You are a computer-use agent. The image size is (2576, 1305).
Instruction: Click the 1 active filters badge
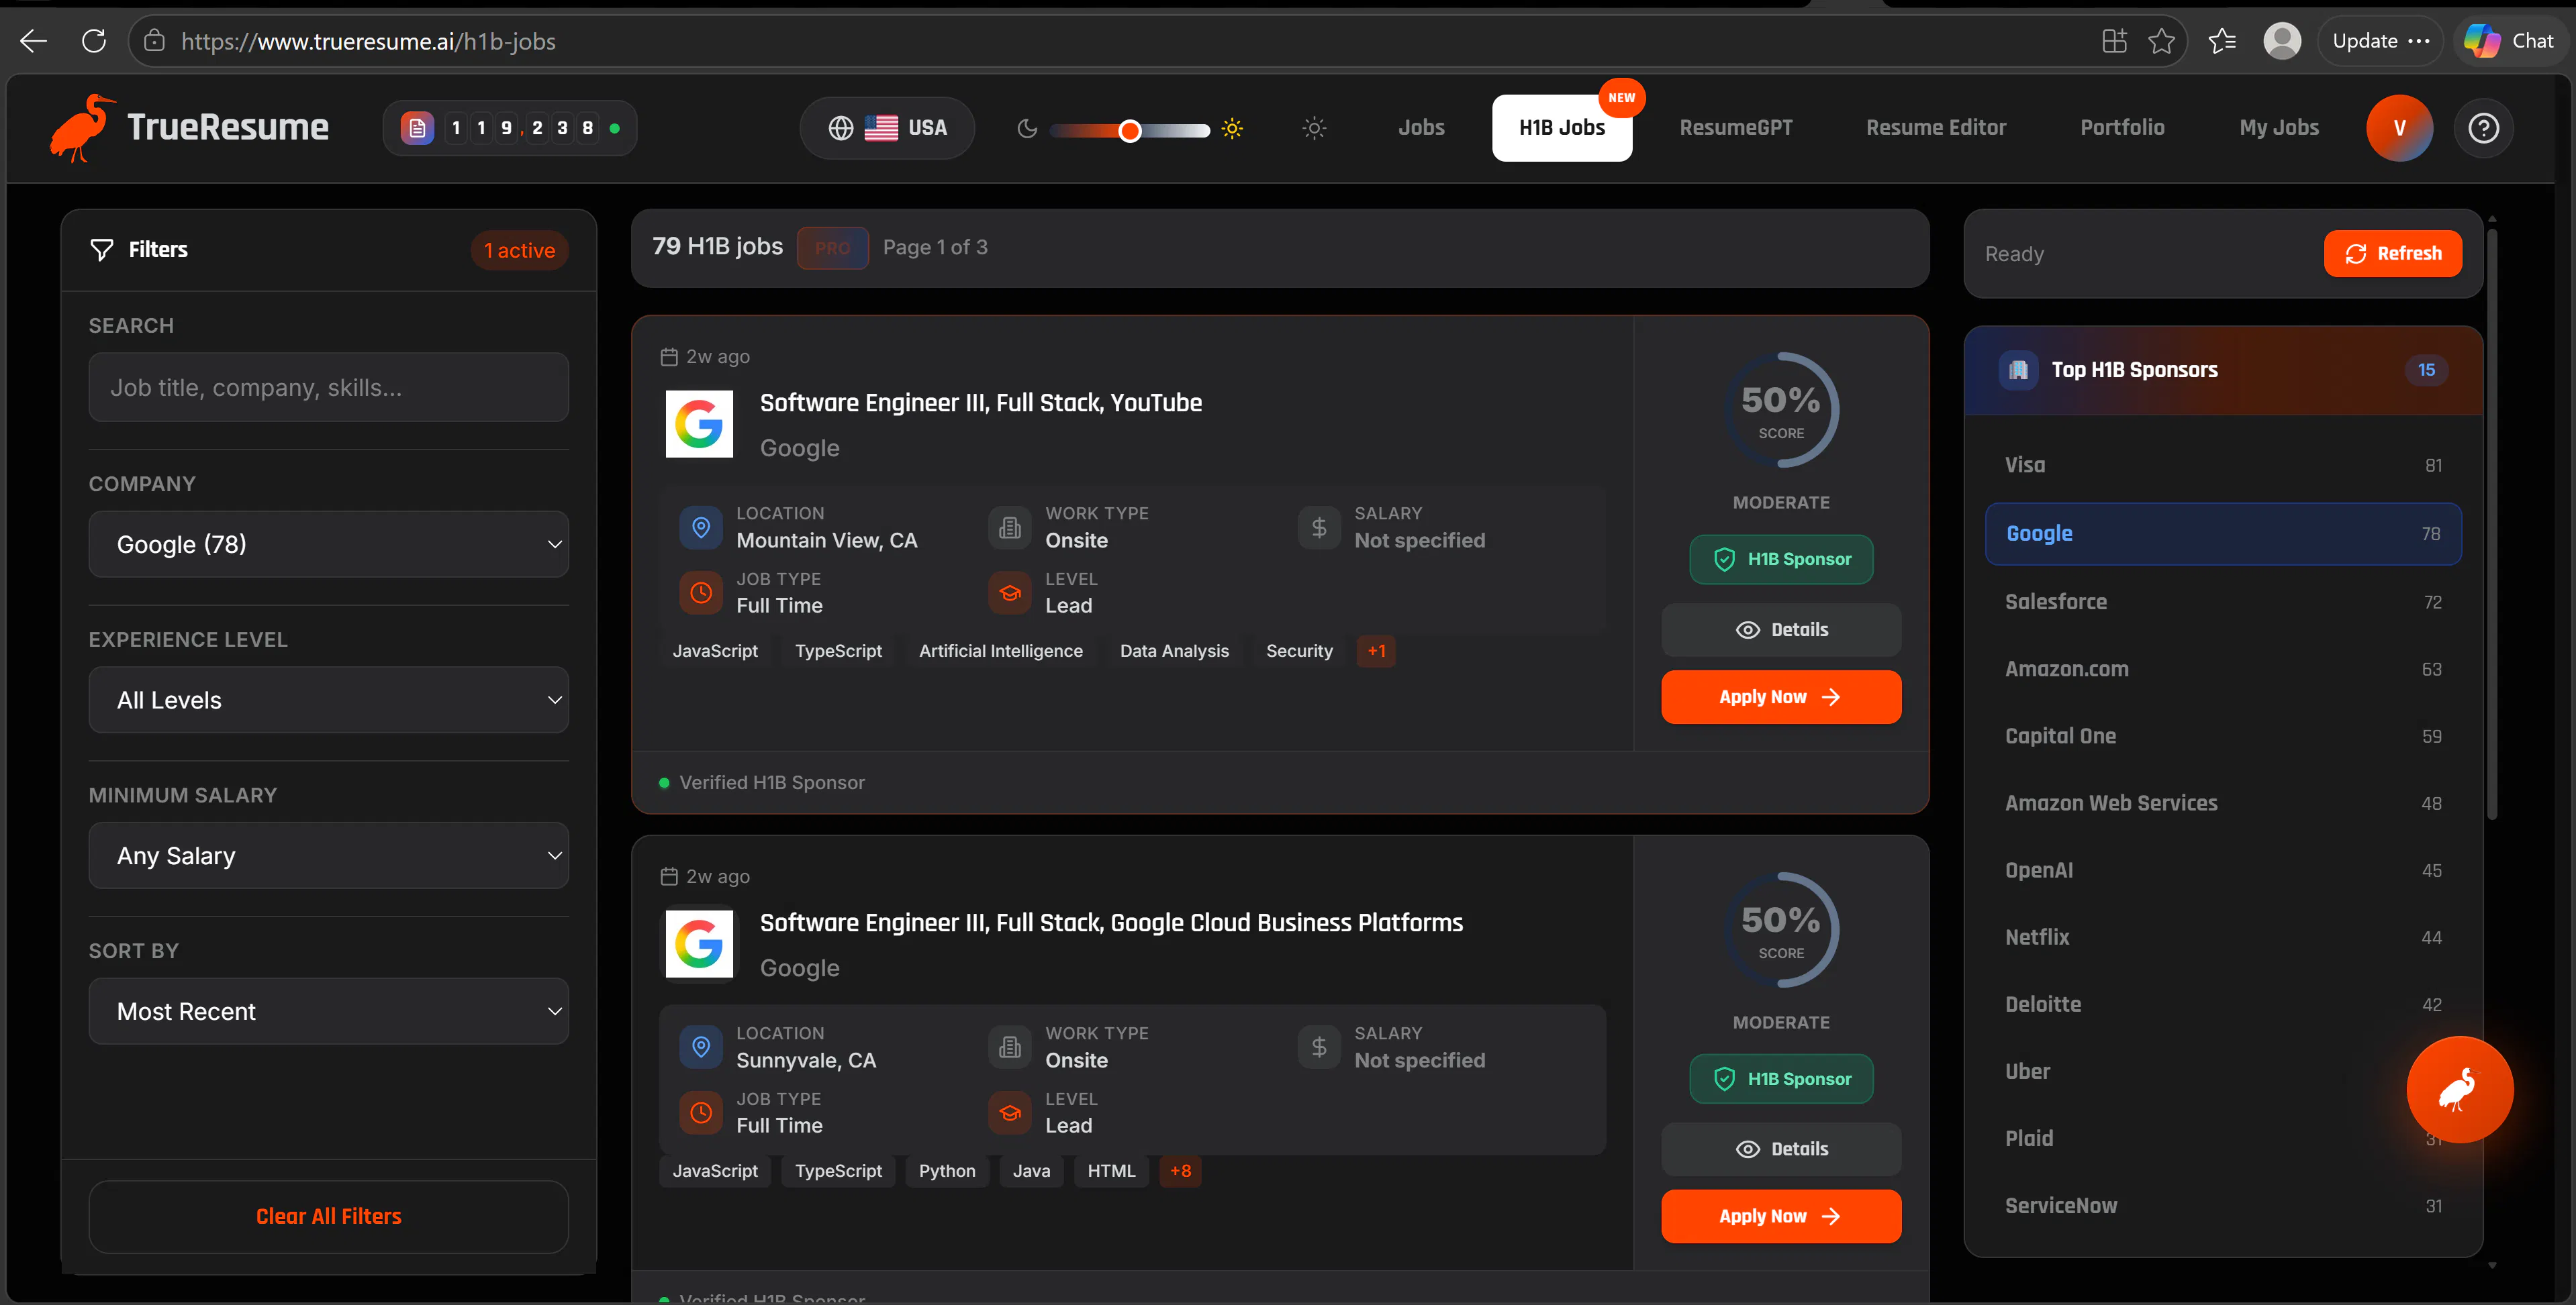(519, 251)
